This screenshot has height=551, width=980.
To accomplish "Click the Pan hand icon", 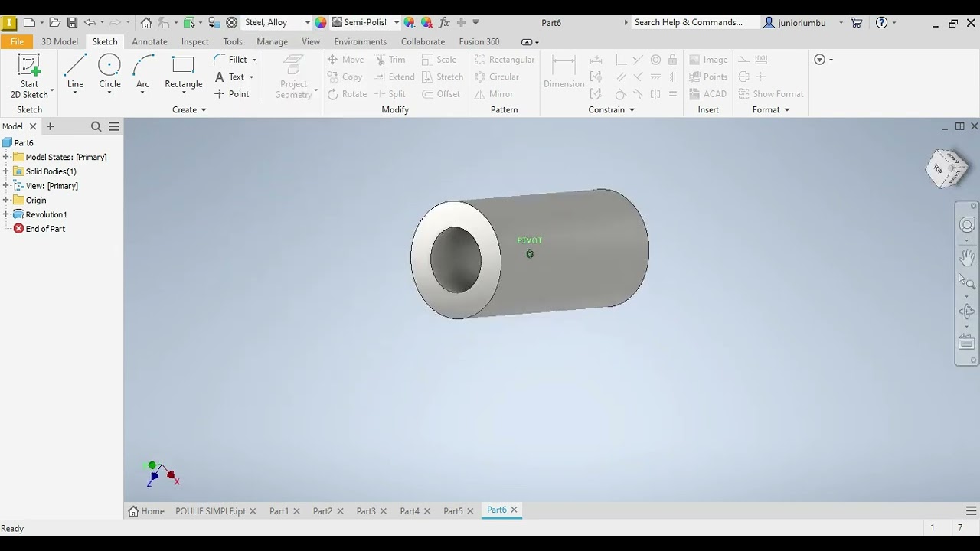I will point(967,257).
